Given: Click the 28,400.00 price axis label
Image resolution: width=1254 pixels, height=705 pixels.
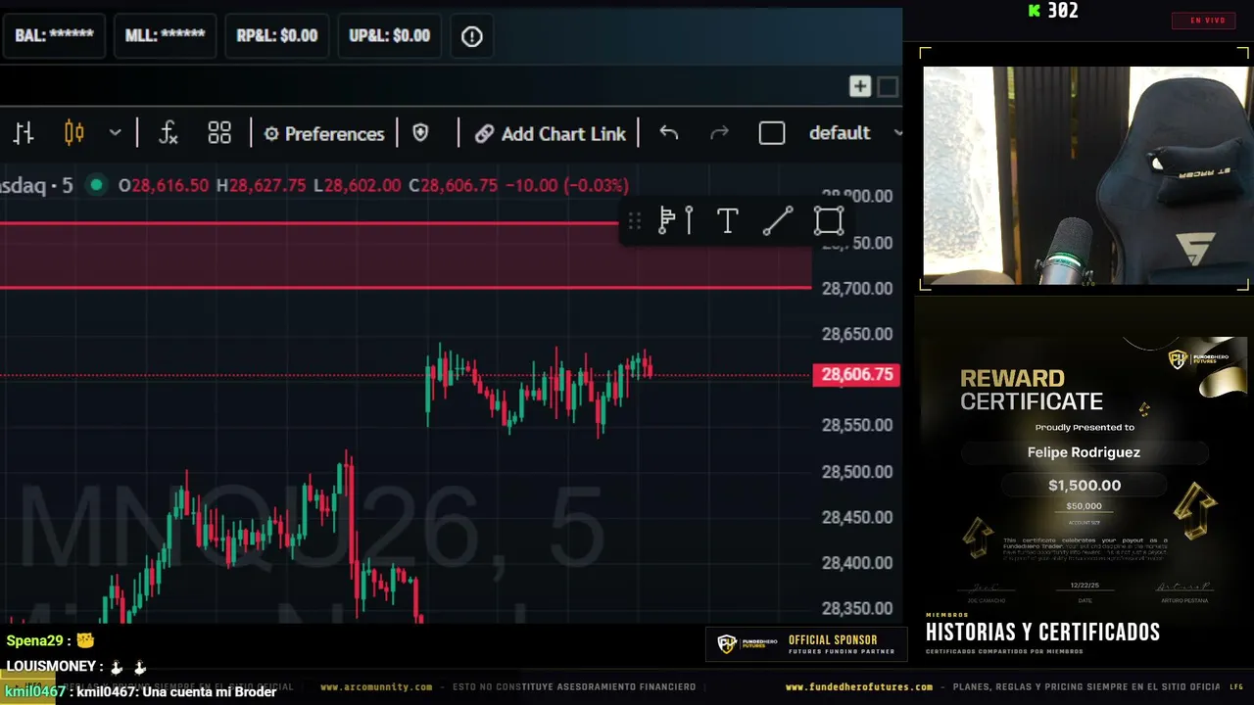Looking at the screenshot, I should click(x=857, y=563).
